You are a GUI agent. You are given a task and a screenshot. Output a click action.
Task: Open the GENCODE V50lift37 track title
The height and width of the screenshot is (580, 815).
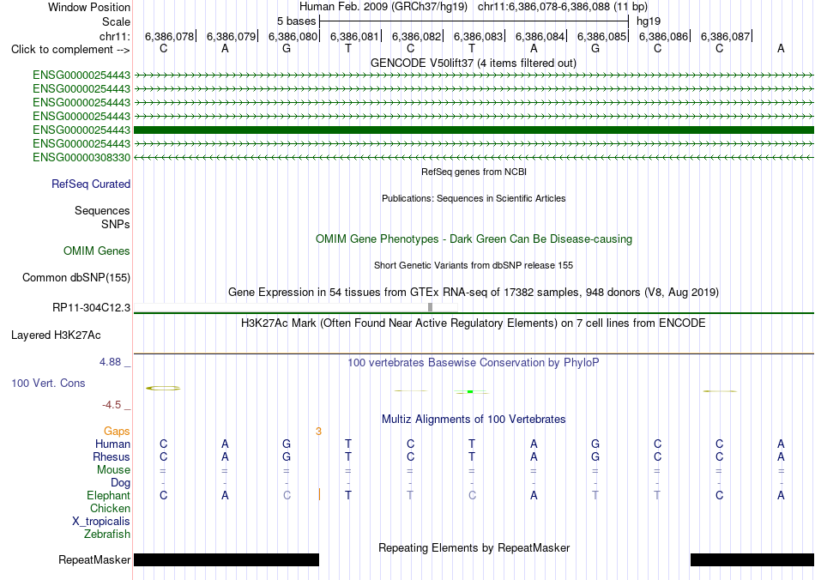[x=473, y=63]
